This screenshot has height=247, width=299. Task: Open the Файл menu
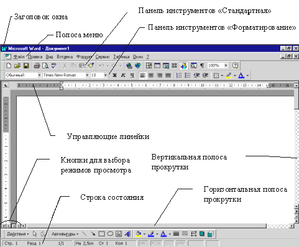(19, 56)
